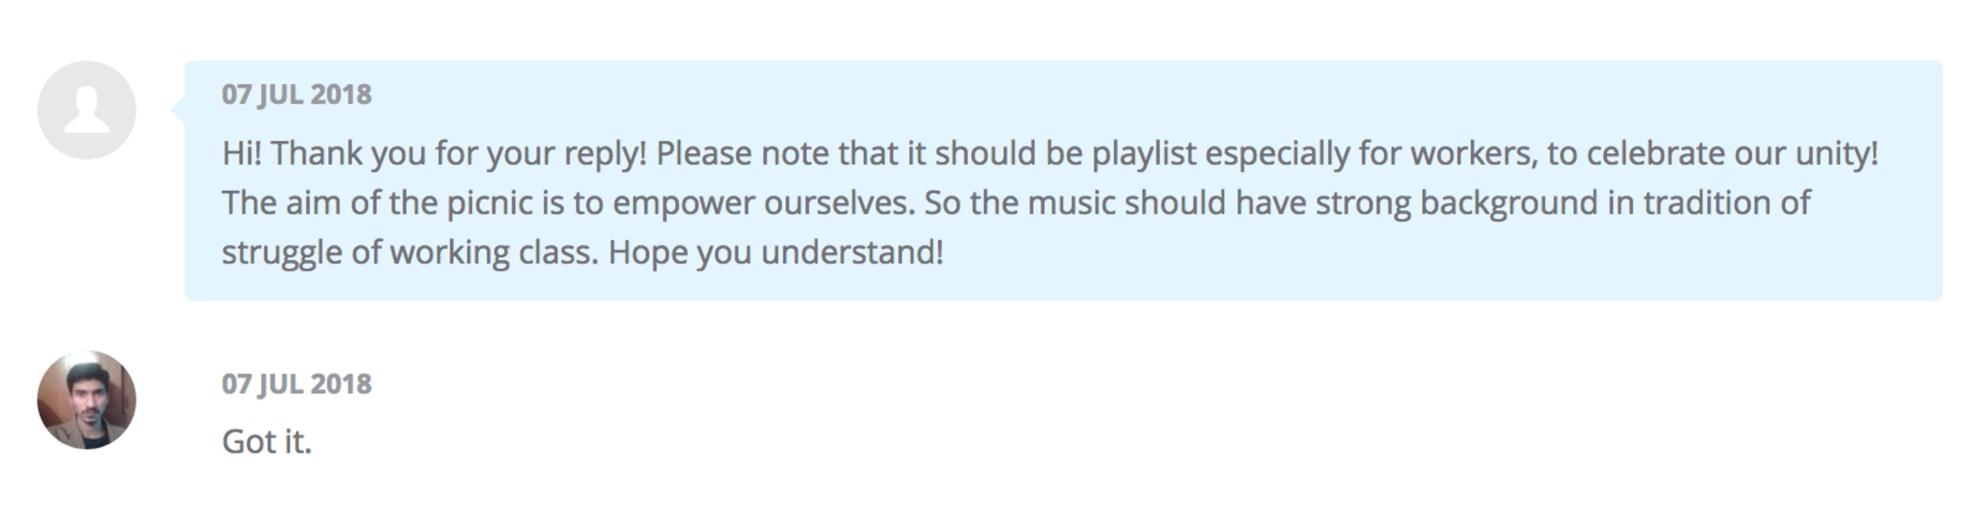
Task: Click the date above "Got it."
Action: [297, 383]
